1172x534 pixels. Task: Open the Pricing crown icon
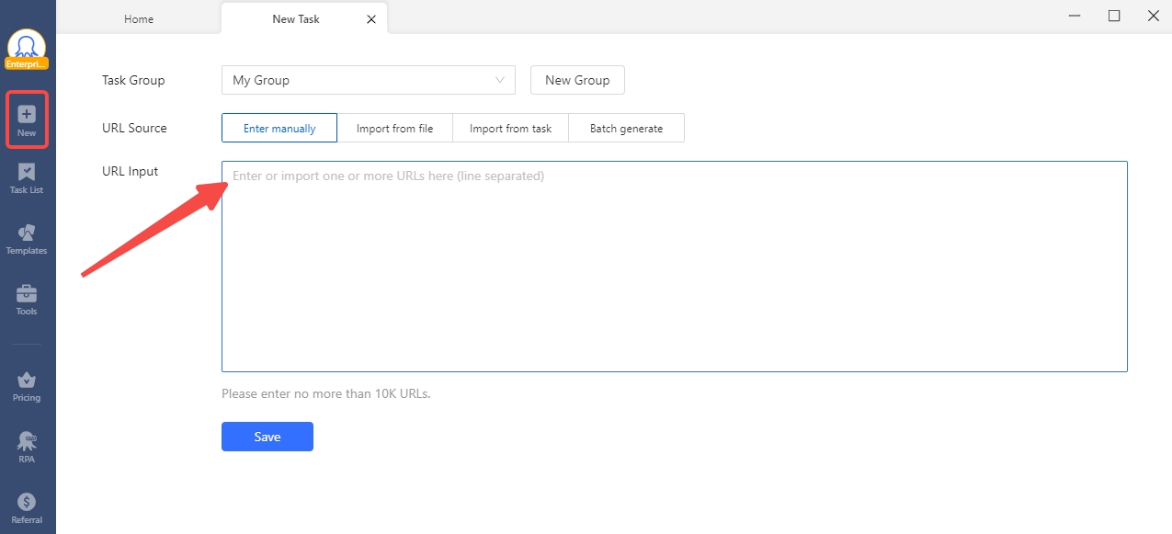pos(27,381)
